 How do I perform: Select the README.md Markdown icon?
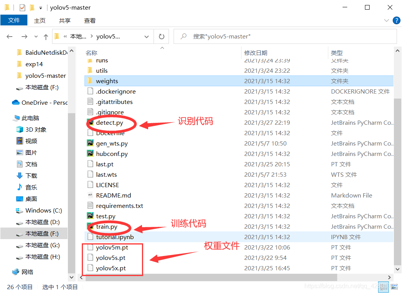tap(90, 195)
